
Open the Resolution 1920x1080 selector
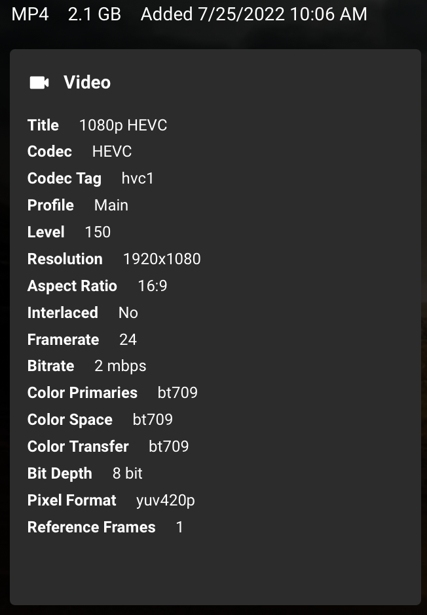pos(162,259)
